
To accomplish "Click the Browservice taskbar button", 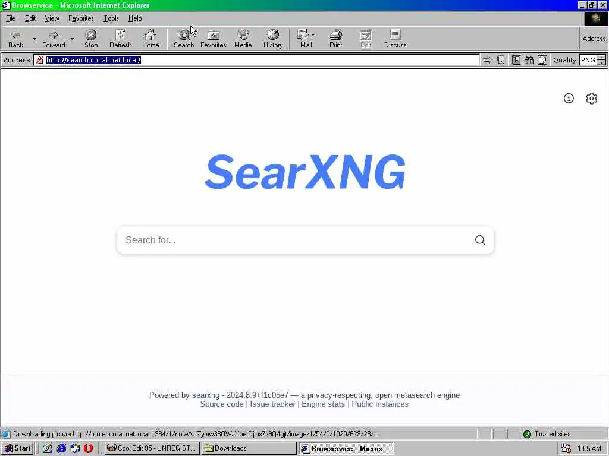I will point(346,448).
